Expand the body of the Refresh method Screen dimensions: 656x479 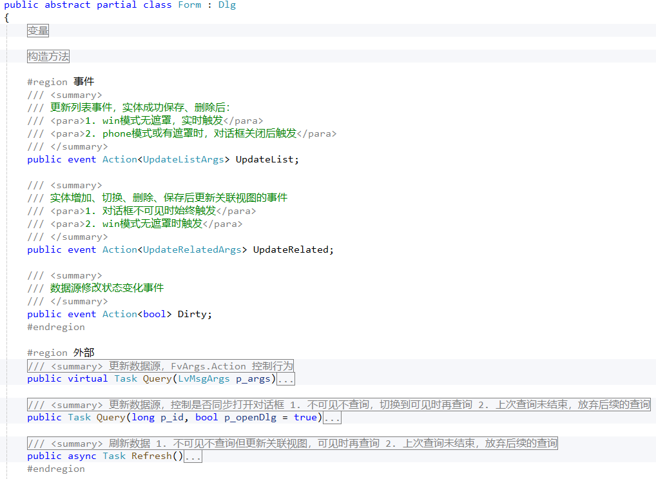click(x=191, y=456)
